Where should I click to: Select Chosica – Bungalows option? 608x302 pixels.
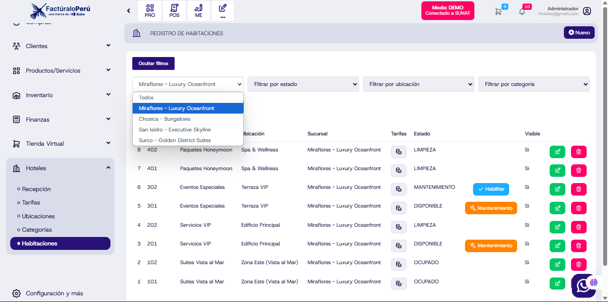pyautogui.click(x=164, y=119)
